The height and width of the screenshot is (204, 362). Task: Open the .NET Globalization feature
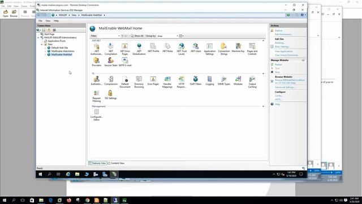[x=139, y=49]
